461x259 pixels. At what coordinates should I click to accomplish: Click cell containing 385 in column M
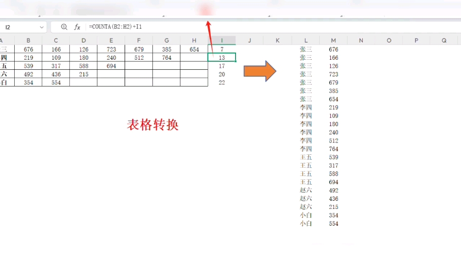[333, 91]
